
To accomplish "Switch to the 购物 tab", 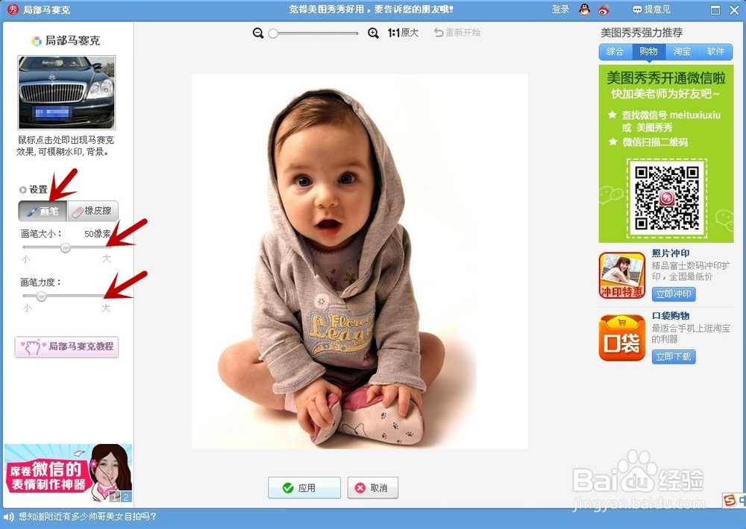I will click(x=648, y=51).
